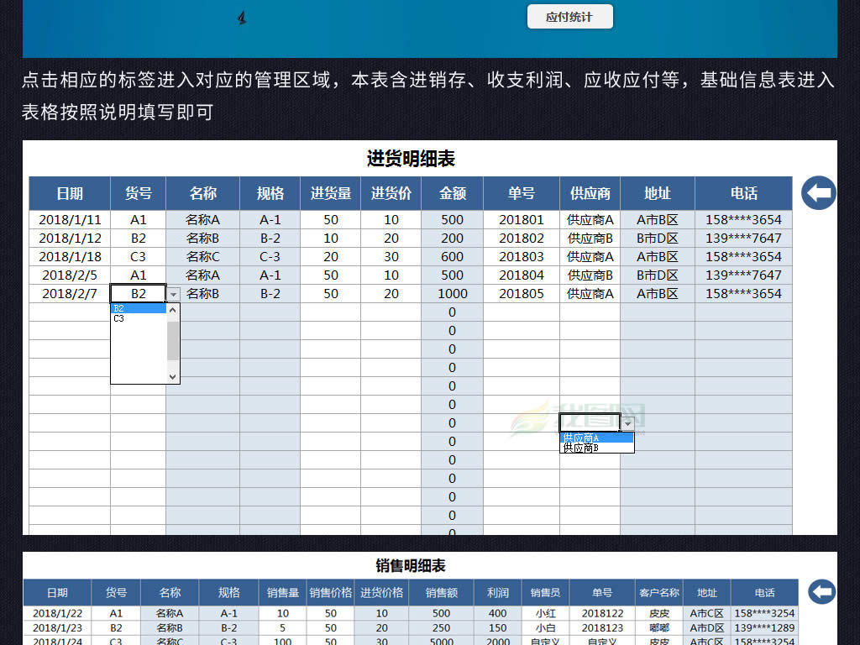Click the 金额 column header
Screen dimensions: 860x645
[x=452, y=193]
